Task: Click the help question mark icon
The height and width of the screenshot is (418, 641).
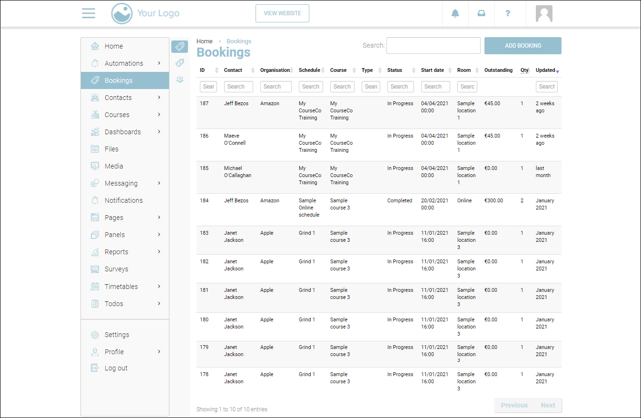Action: [508, 13]
